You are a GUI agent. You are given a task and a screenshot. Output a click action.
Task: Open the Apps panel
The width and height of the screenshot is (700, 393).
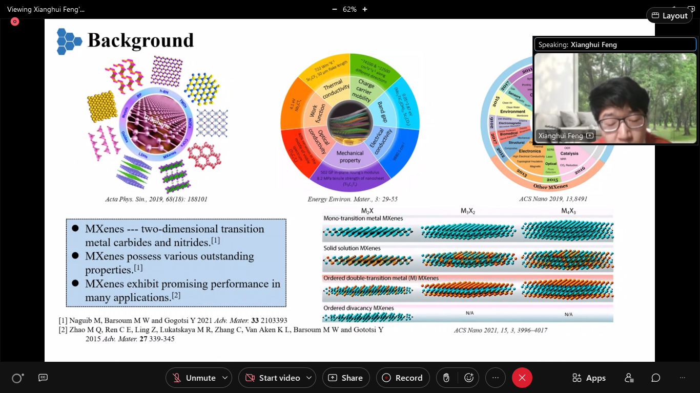point(589,378)
